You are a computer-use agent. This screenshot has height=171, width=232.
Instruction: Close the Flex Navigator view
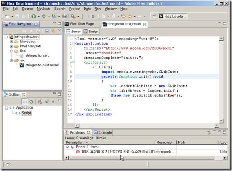tap(36, 24)
